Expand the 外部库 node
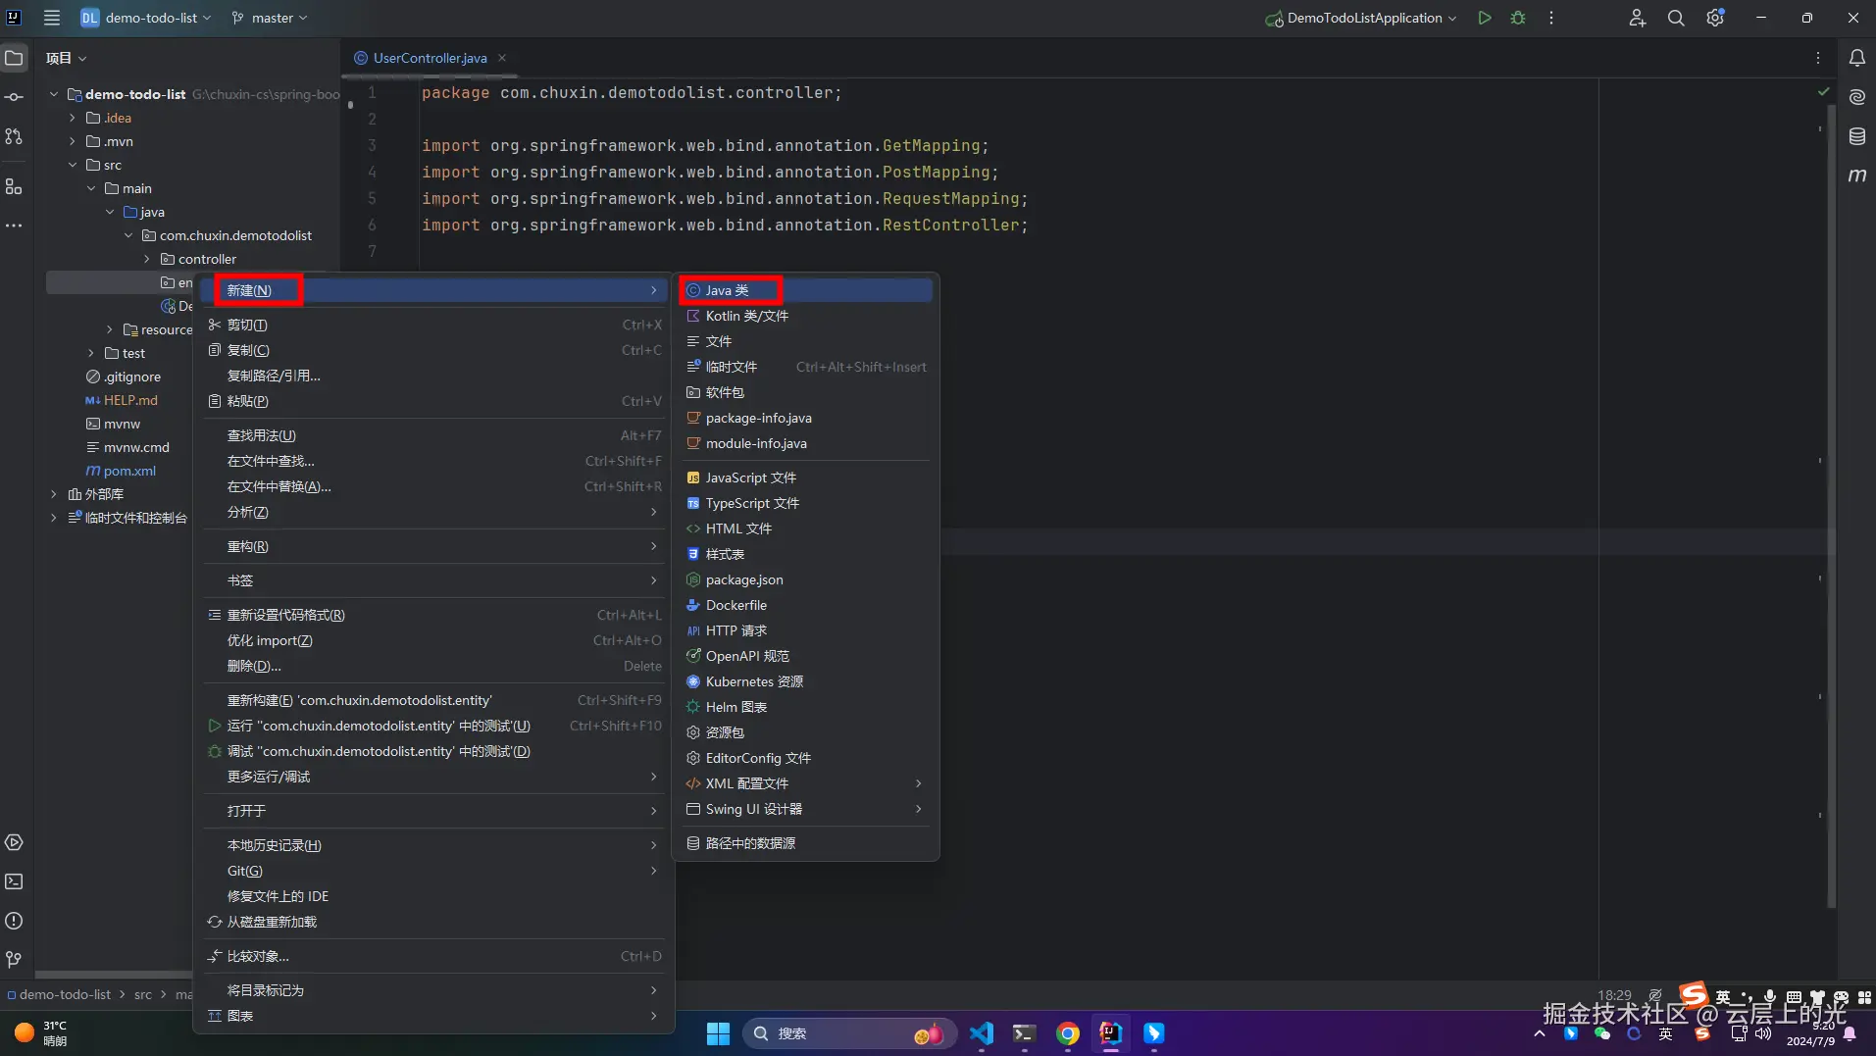This screenshot has width=1876, height=1056. point(54,494)
